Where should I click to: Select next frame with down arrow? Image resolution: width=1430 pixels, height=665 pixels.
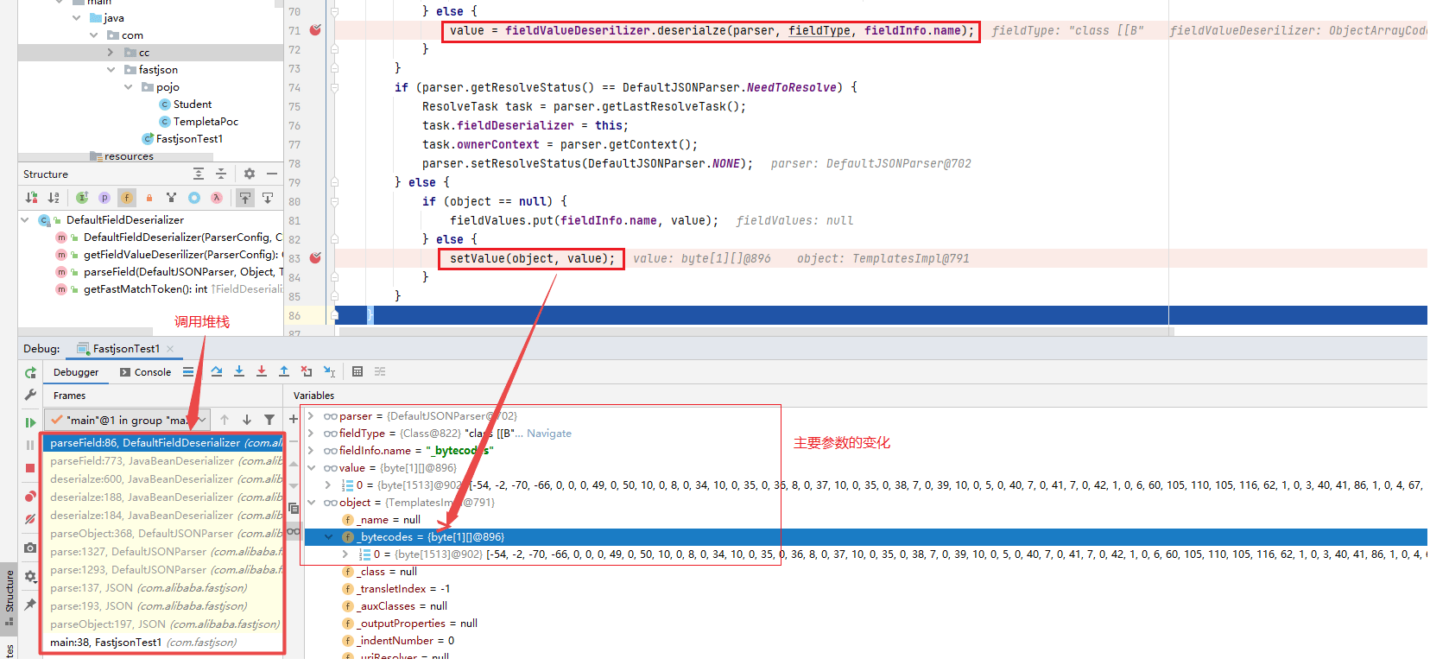(x=247, y=420)
